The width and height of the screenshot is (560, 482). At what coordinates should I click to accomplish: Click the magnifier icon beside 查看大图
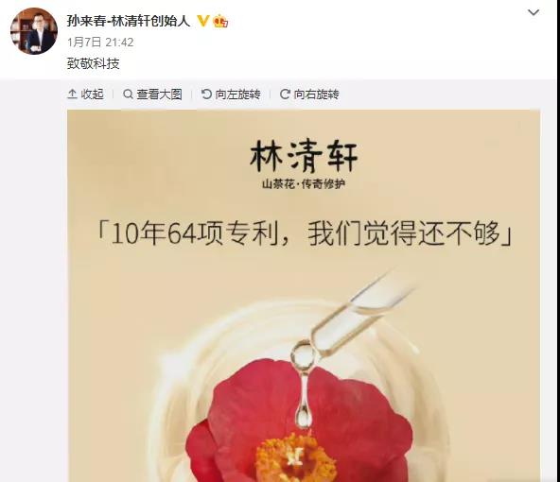point(128,95)
